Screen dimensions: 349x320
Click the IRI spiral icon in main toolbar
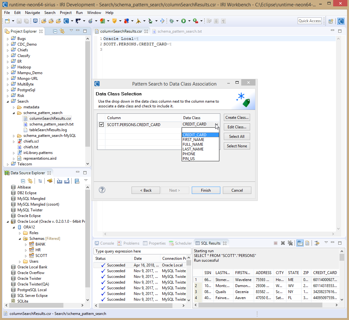(x=66, y=21)
